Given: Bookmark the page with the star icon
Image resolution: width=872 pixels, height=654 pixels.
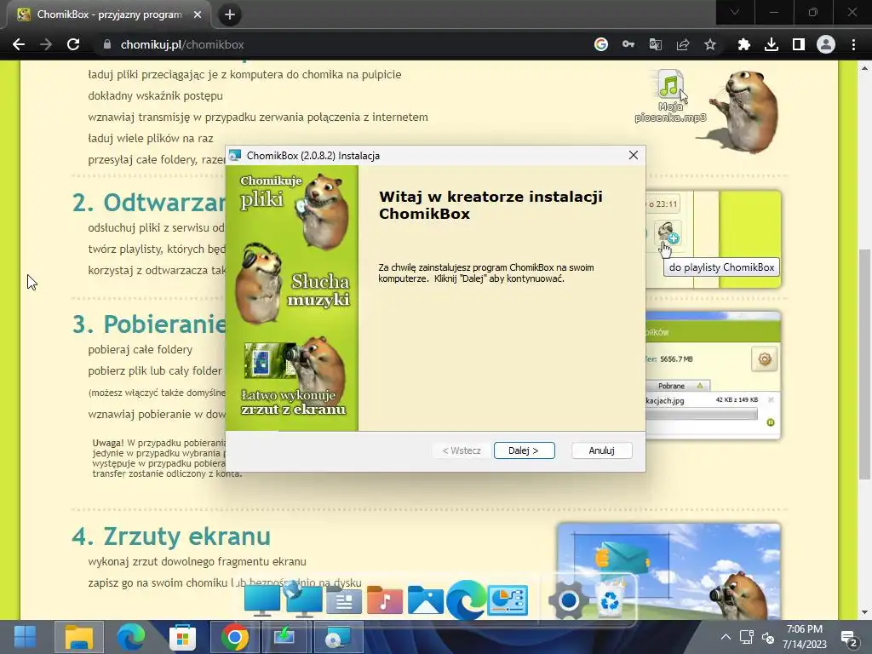Looking at the screenshot, I should point(709,44).
